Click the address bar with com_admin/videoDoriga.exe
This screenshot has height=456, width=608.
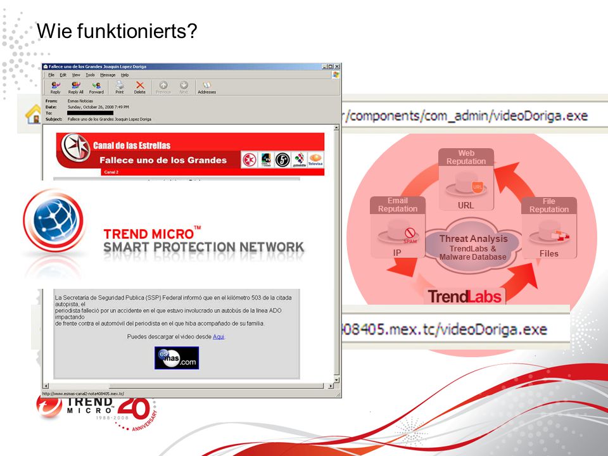point(474,115)
